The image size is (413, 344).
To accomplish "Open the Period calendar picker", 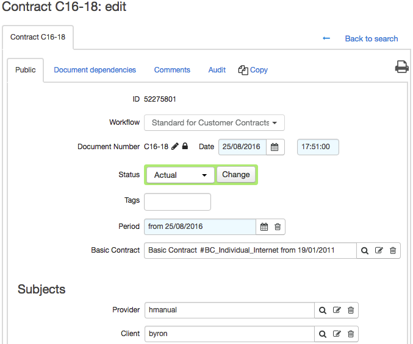I will (264, 226).
